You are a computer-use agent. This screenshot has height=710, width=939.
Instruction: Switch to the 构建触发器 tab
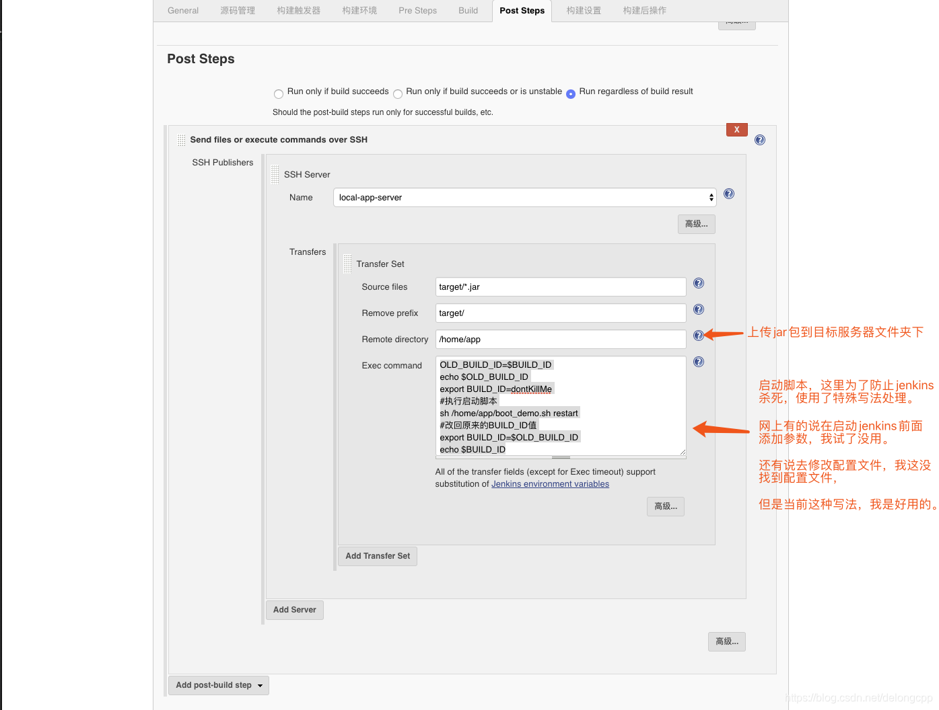coord(298,11)
